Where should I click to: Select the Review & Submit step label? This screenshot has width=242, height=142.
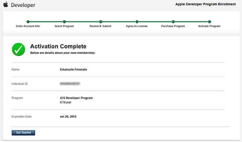pos(100,26)
